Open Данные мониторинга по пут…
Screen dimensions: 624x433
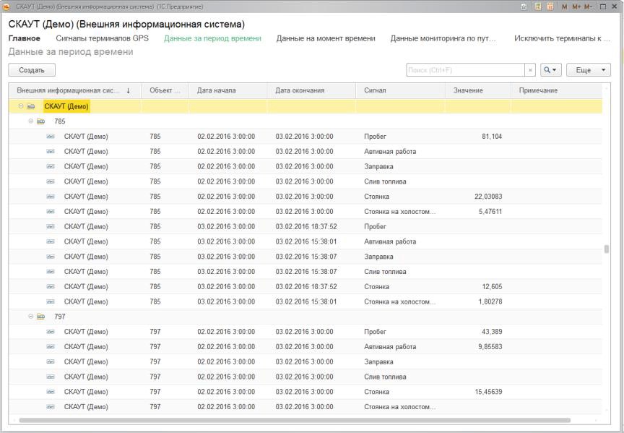443,38
